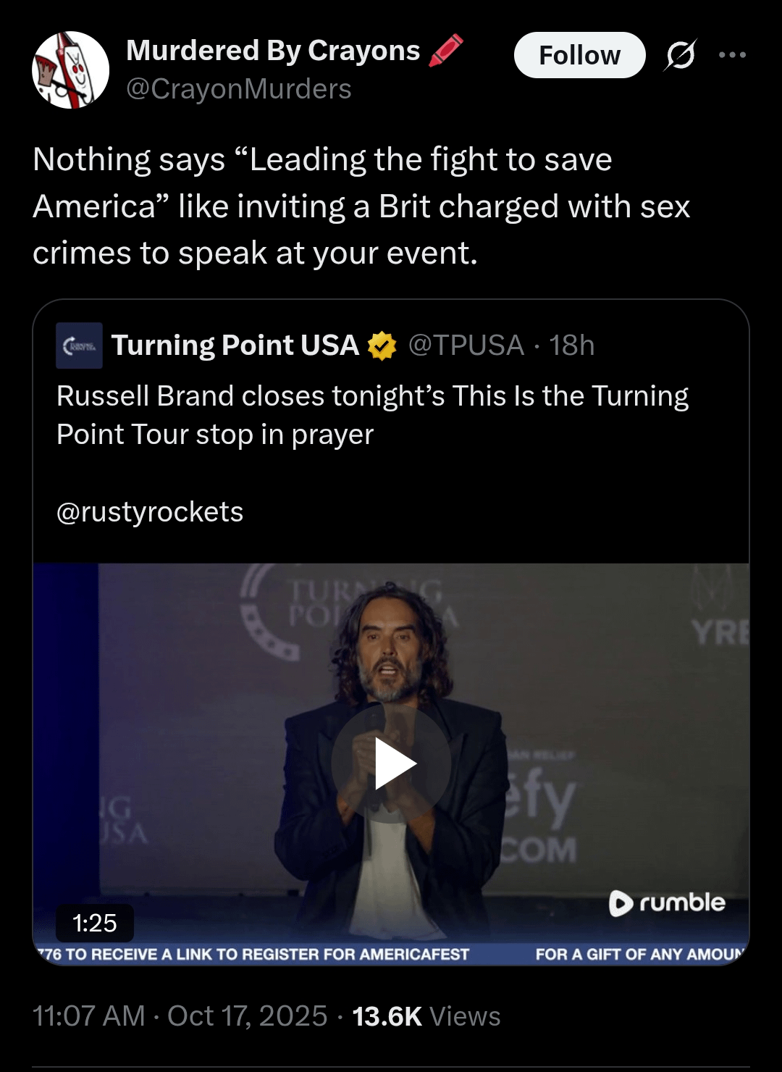Click the Murdered By Crayons profile avatar
This screenshot has height=1072, width=782.
pos(70,70)
